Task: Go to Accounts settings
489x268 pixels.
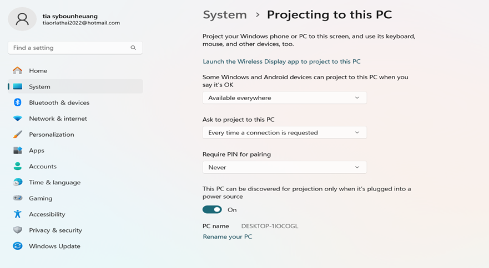Action: tap(43, 166)
